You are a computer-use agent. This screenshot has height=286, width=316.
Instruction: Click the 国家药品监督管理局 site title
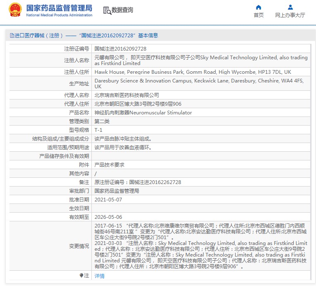(x=59, y=8)
